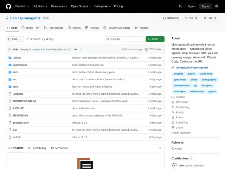Switch to the Actions tab
Image resolution: width=225 pixels, height=169 pixels.
(74, 28)
